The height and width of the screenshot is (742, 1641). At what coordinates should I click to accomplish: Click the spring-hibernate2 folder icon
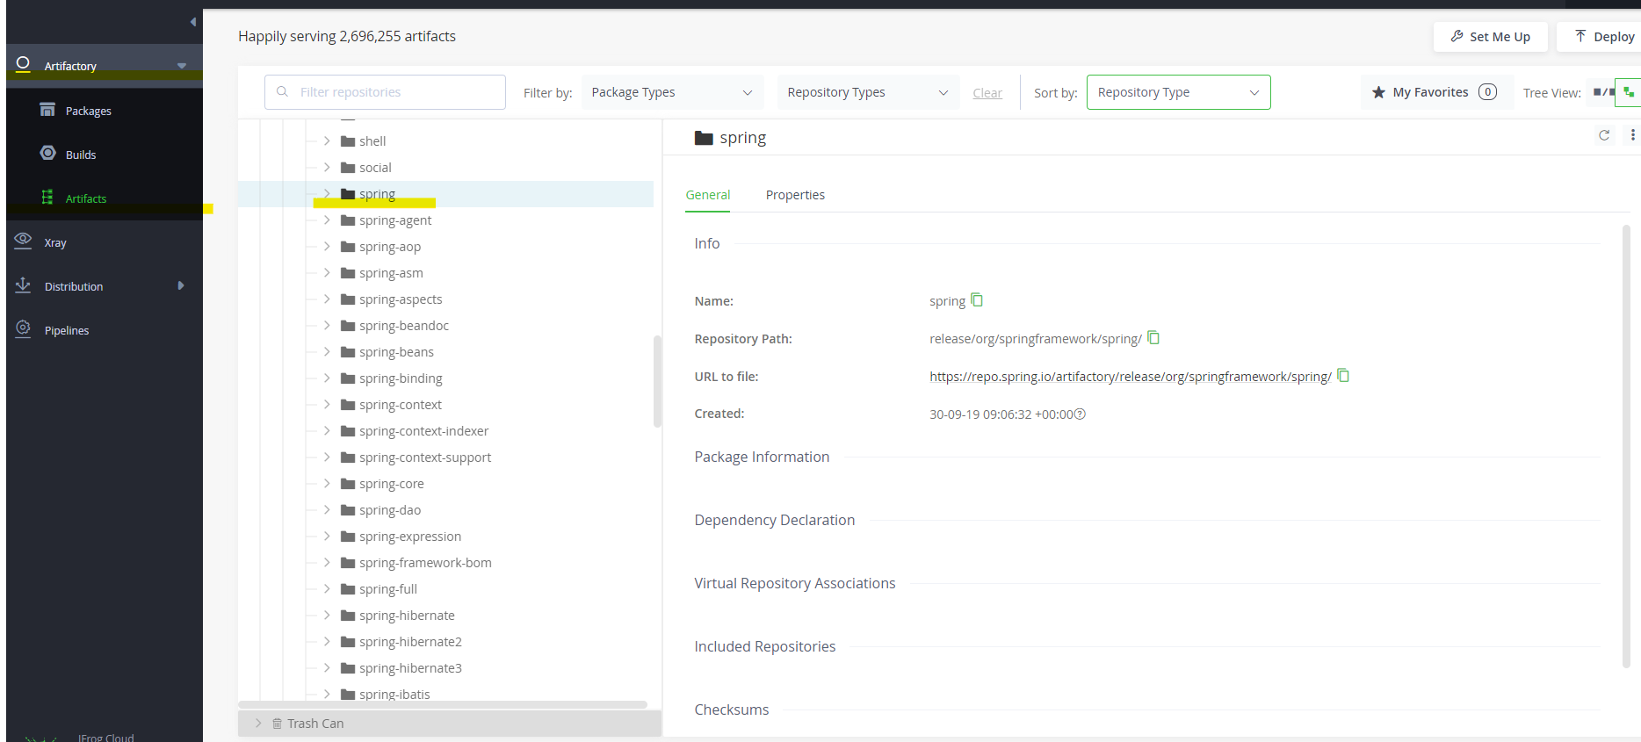click(348, 642)
